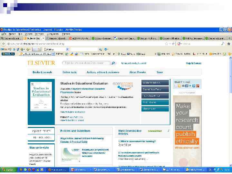Share page via Facebook icon
The image size is (232, 174).
[187, 86]
